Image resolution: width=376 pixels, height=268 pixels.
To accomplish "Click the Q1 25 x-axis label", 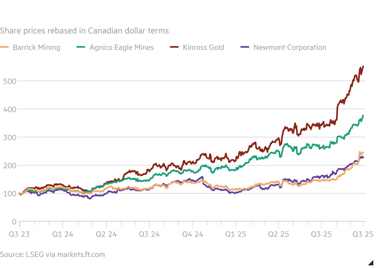I will (236, 234).
